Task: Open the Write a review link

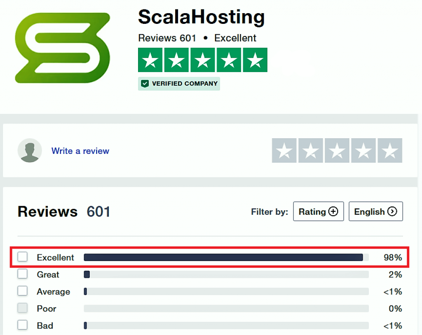Action: (80, 151)
